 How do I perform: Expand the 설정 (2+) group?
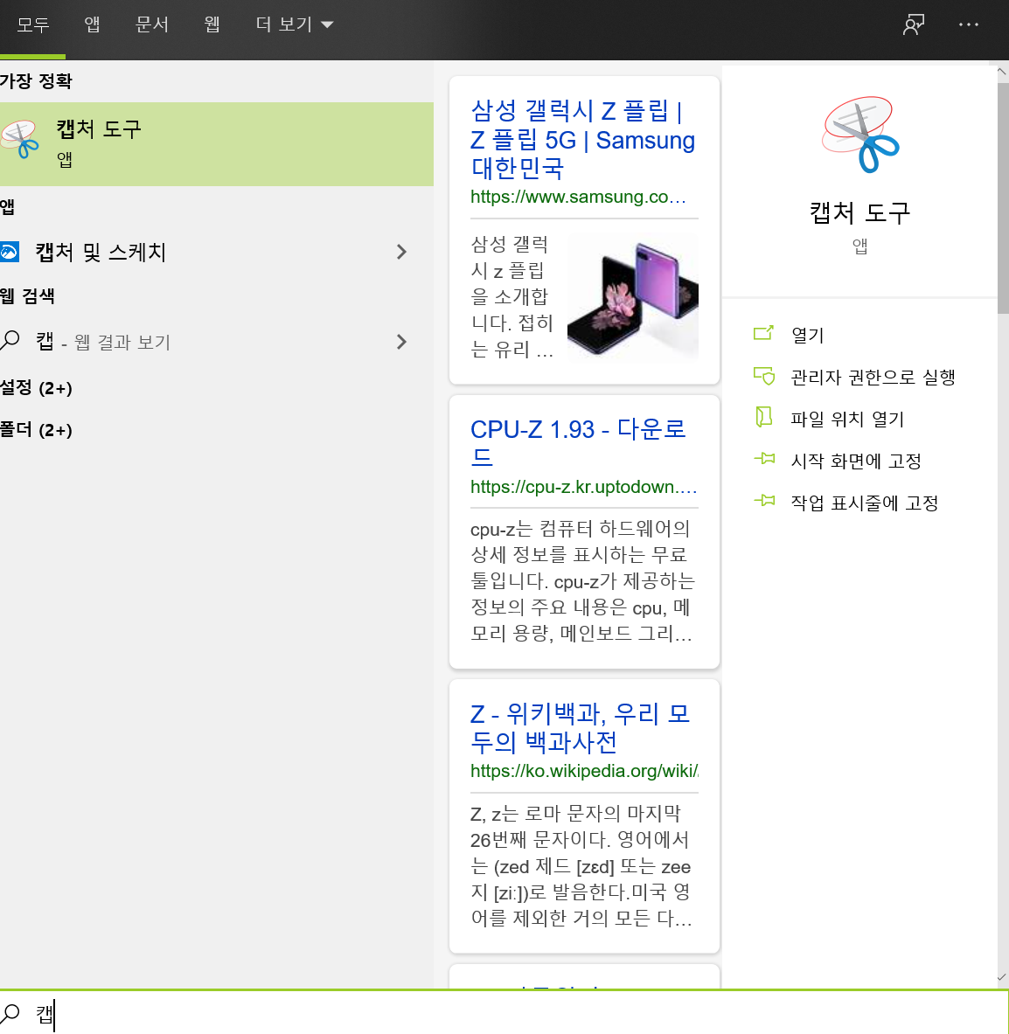click(x=36, y=388)
